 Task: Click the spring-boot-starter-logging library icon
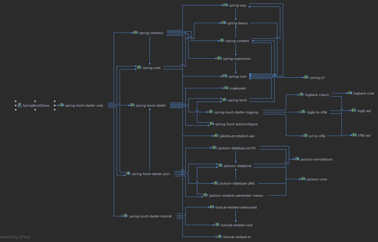tap(211, 112)
